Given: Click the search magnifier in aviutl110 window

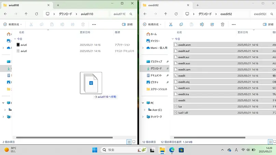Looking at the screenshot, I should (131, 14).
